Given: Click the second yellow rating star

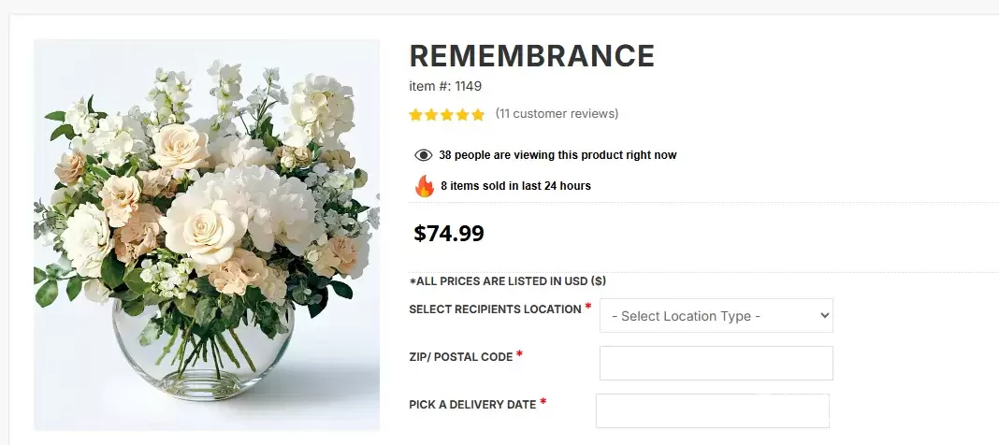Looking at the screenshot, I should tap(431, 115).
